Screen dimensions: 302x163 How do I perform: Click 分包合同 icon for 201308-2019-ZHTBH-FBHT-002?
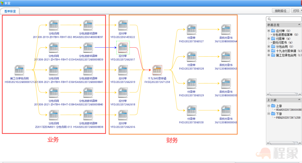[x=54, y=25]
